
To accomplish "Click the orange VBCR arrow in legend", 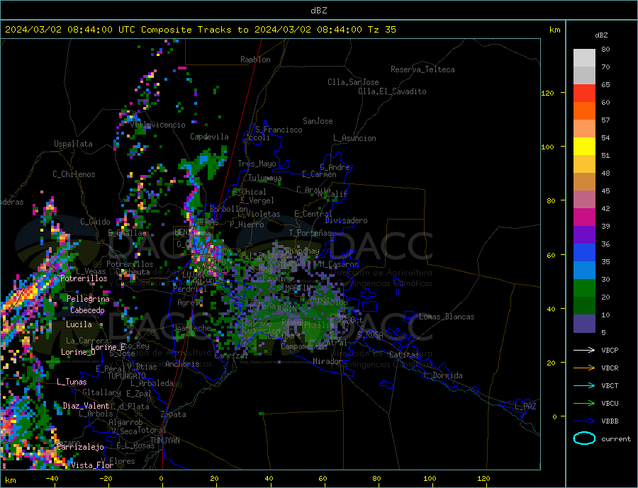I will 584,368.
